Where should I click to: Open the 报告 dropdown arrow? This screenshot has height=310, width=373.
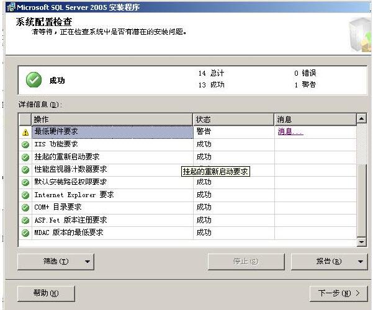click(361, 262)
